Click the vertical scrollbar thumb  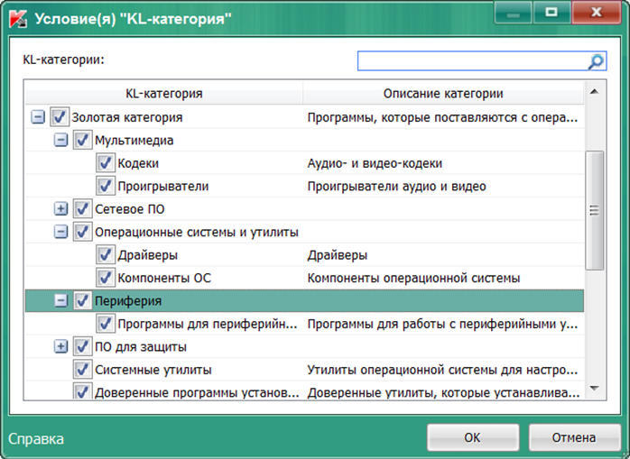tap(595, 210)
